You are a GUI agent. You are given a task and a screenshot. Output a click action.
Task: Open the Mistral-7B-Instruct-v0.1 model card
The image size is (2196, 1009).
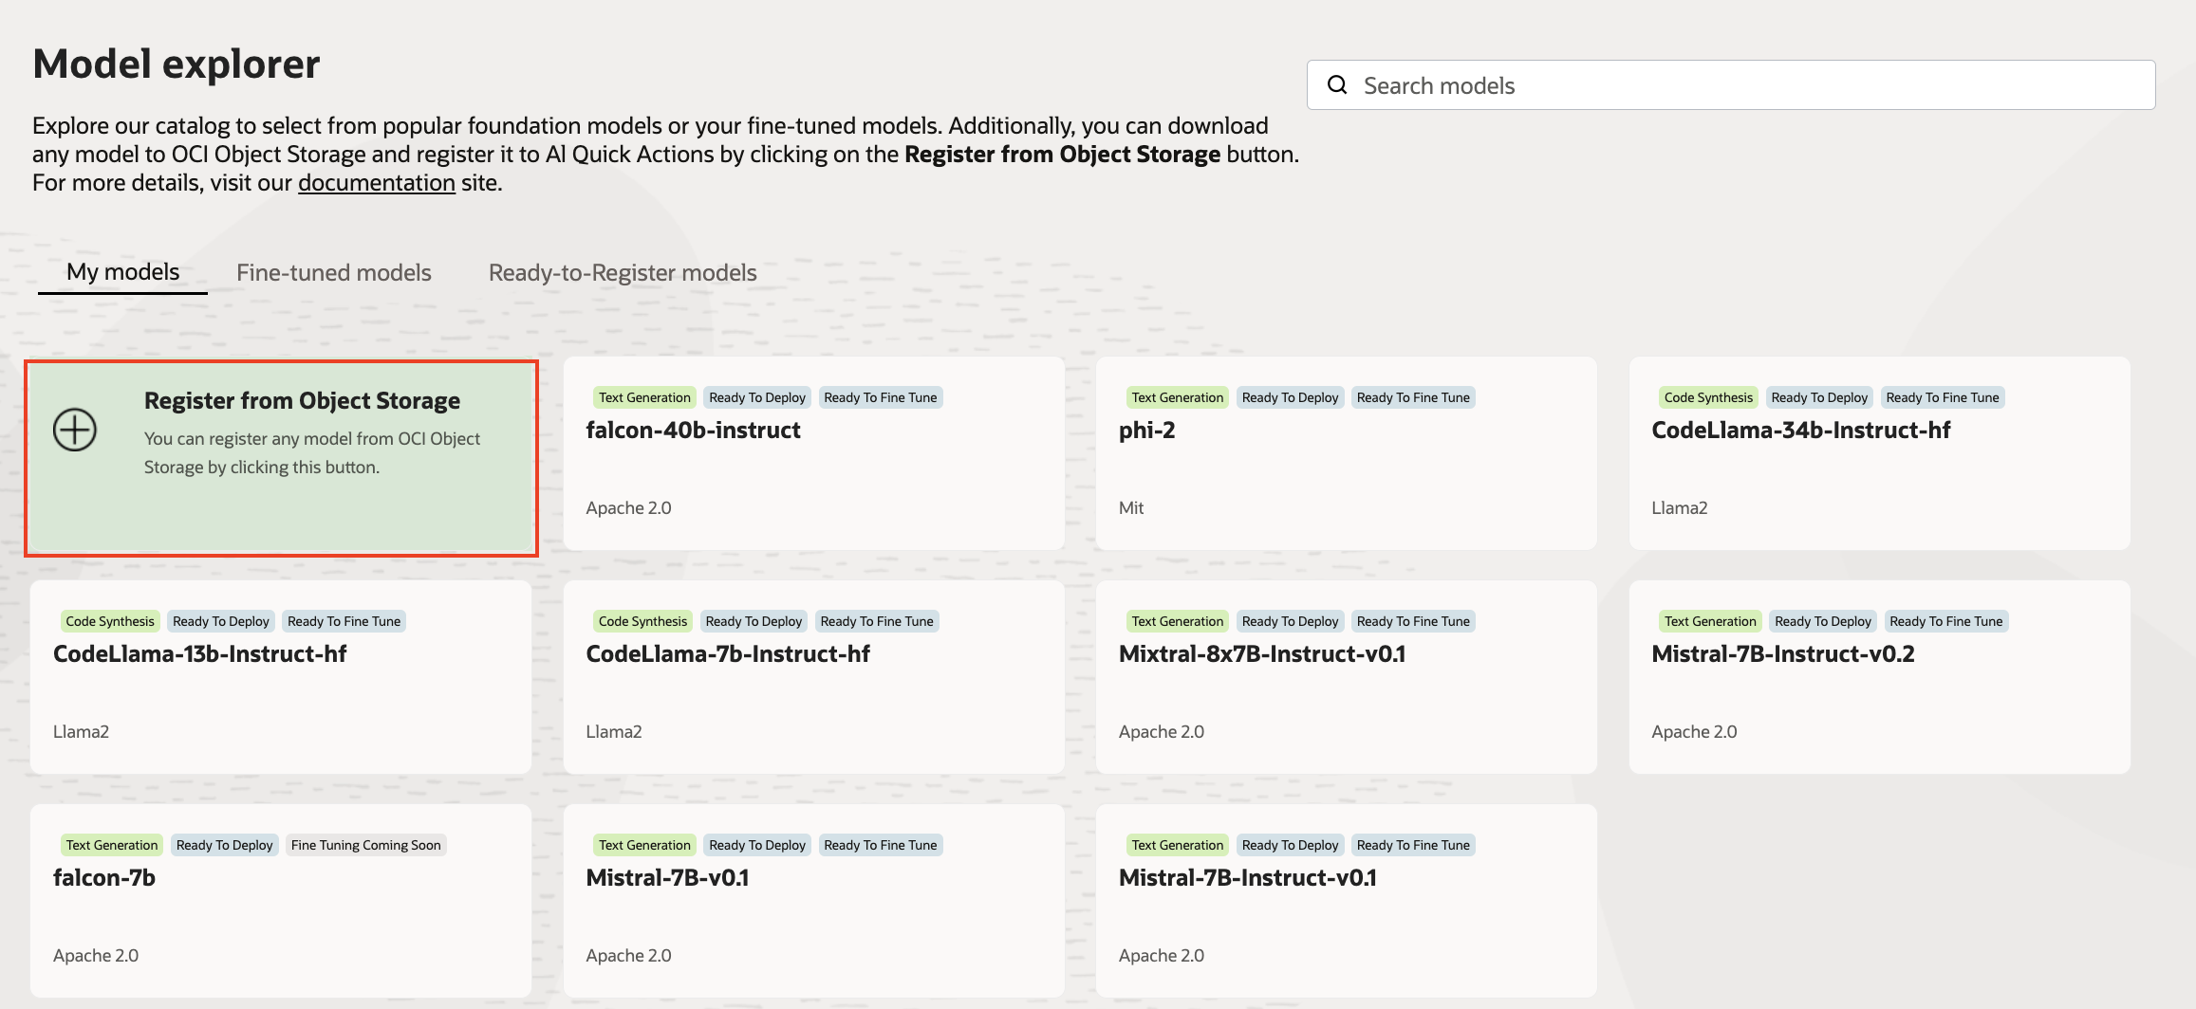[x=1346, y=901]
